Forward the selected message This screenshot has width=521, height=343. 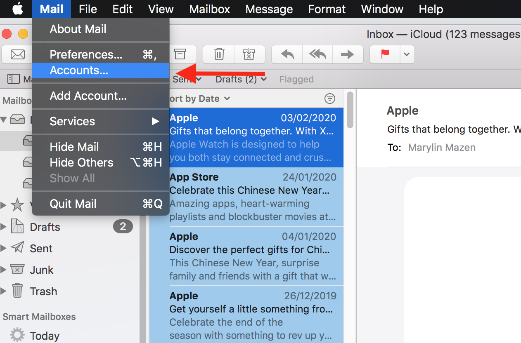click(348, 54)
